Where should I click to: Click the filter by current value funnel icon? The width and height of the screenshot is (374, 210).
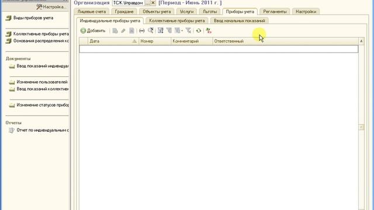point(169,30)
